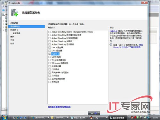Image resolution: width=160 pixels, height=120 pixels.
Task: Open 有关服务器角色的详细信息 link
Action: pyautogui.click(x=59, y=107)
